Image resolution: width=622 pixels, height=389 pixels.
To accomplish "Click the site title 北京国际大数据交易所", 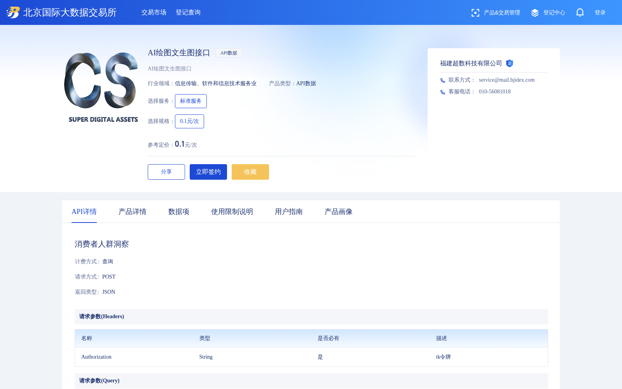I will coord(70,12).
